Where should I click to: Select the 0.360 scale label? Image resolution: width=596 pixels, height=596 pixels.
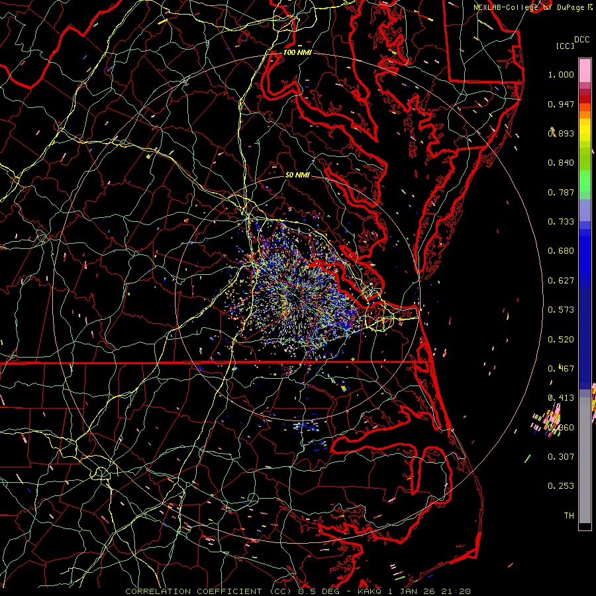click(561, 428)
